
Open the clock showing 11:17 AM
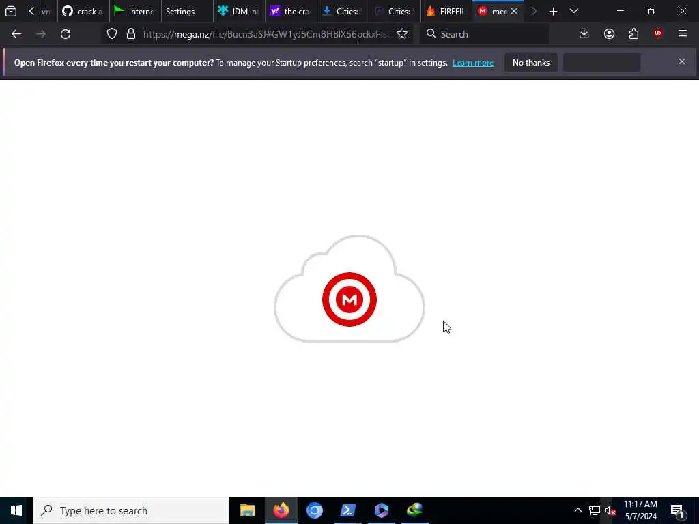point(640,510)
